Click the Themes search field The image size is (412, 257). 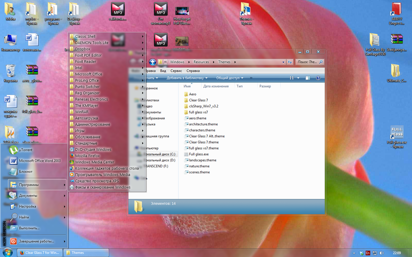pyautogui.click(x=308, y=62)
